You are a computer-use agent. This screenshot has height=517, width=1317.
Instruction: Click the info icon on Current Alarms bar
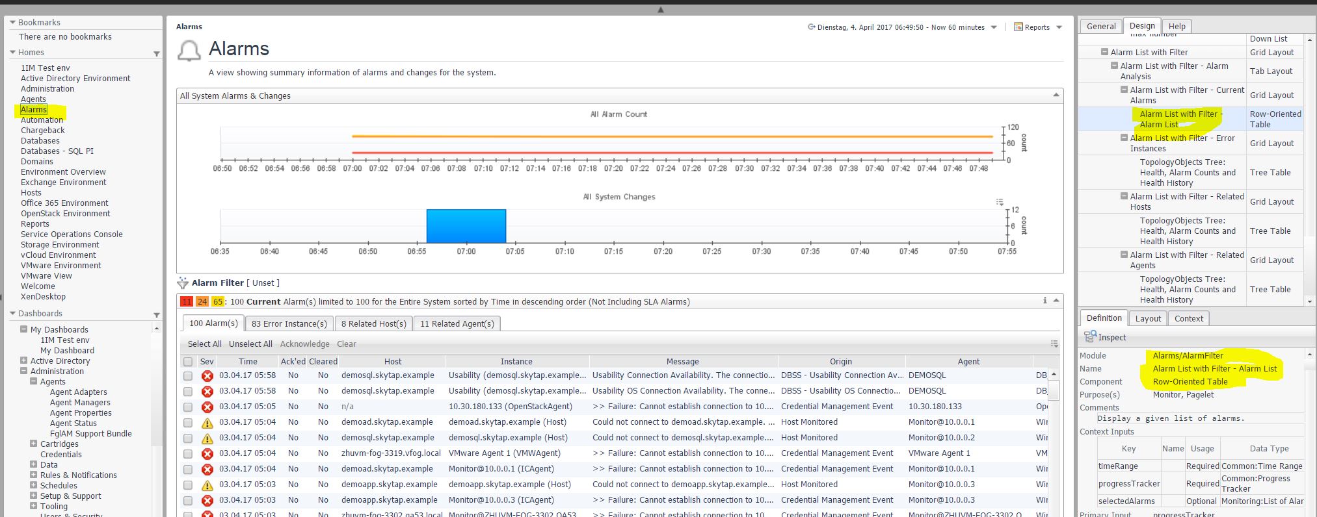1044,300
